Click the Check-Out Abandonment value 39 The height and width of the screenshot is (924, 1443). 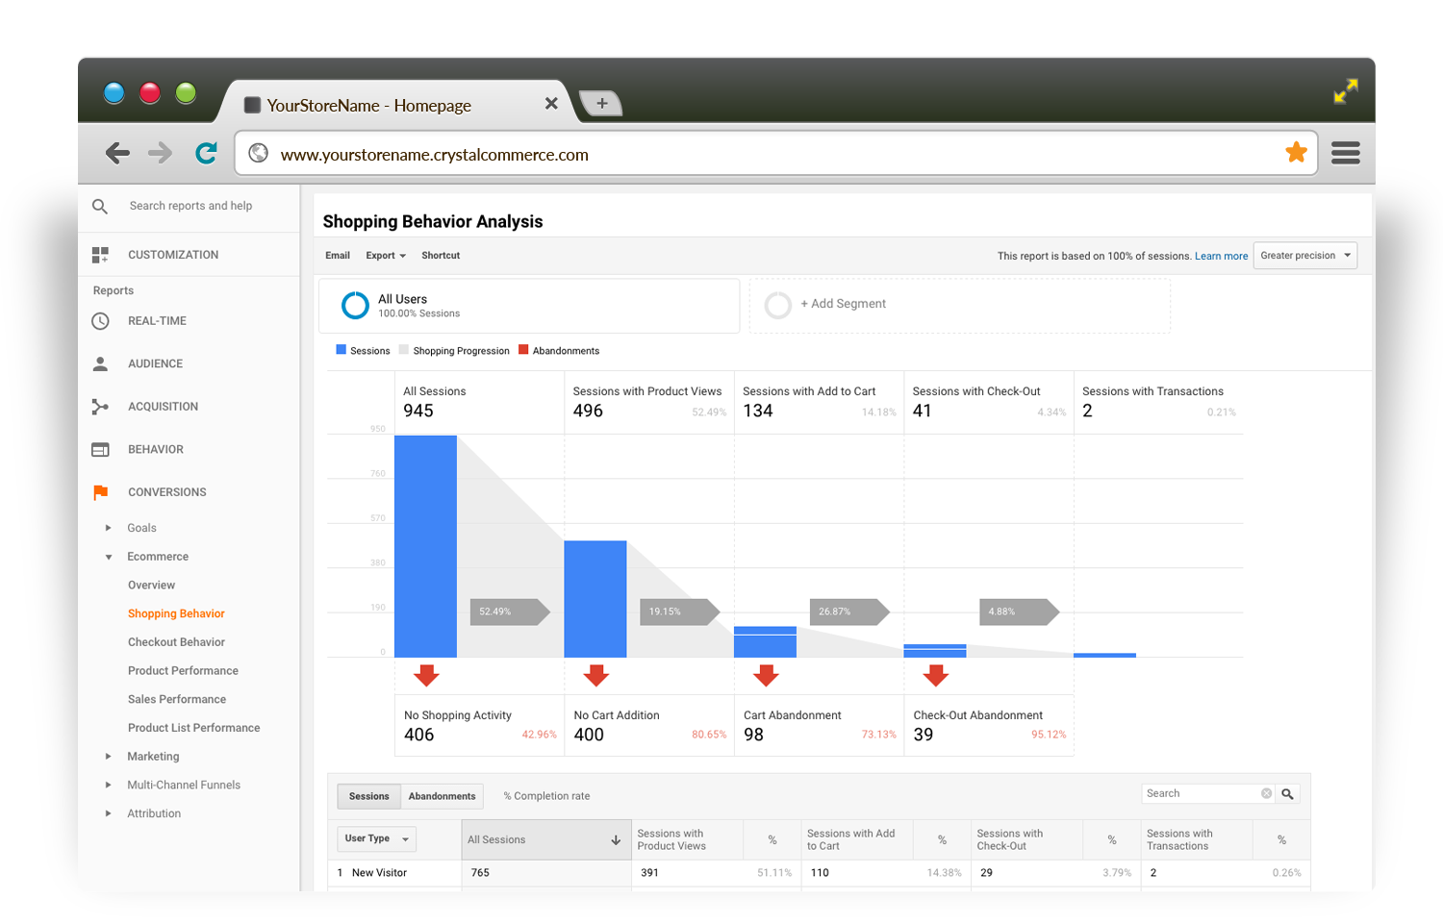point(924,735)
